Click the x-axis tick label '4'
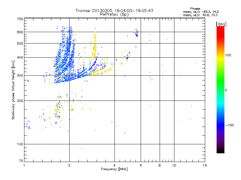 tap(114, 165)
